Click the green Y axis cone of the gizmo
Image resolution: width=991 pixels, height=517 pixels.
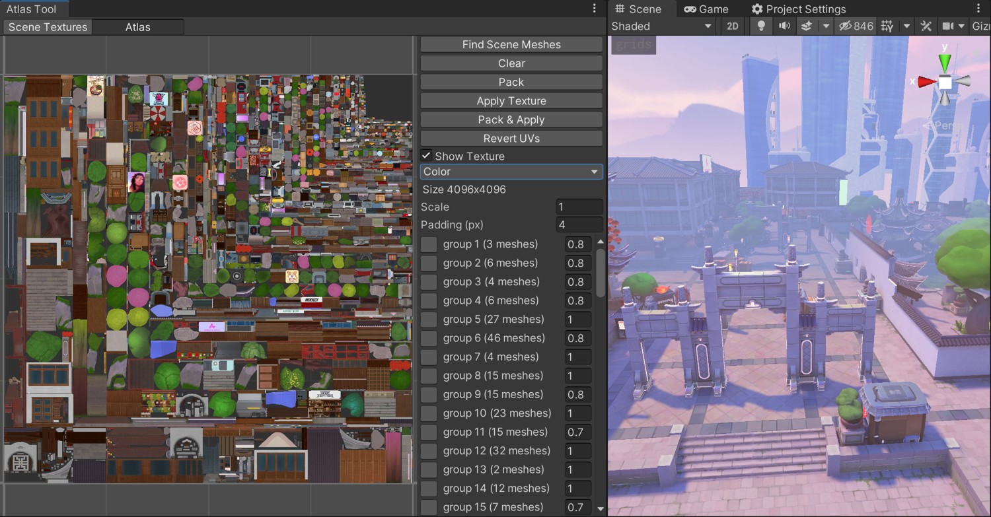click(945, 63)
